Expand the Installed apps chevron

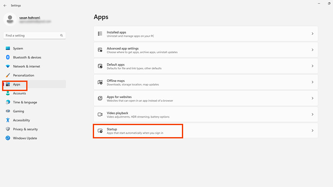312,34
